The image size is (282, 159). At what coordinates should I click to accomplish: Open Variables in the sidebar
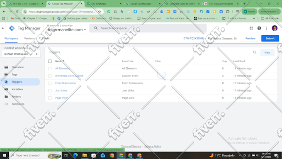[17, 89]
